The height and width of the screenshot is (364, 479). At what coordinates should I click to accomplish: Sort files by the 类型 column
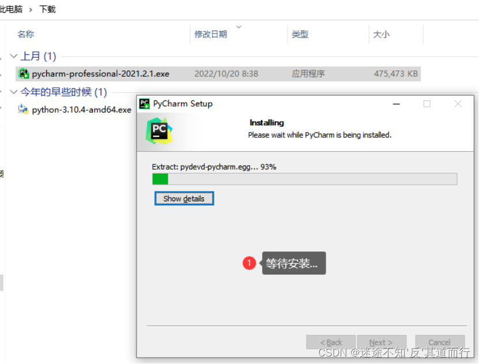click(300, 35)
